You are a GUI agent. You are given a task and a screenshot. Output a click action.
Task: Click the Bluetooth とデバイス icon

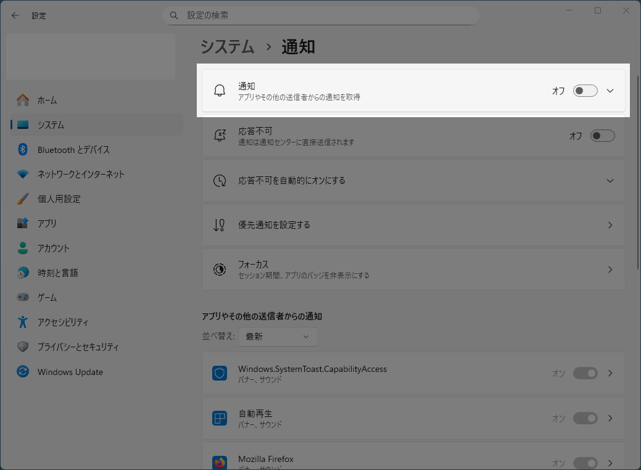[23, 150]
